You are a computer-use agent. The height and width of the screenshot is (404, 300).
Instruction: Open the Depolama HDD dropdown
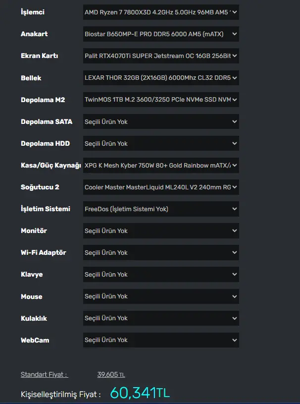coord(161,144)
